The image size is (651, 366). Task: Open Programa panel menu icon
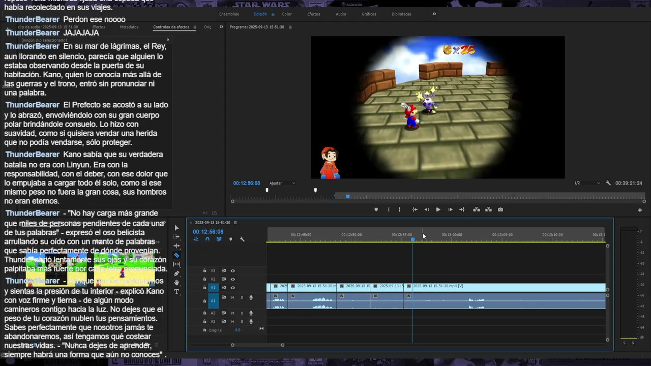(290, 27)
